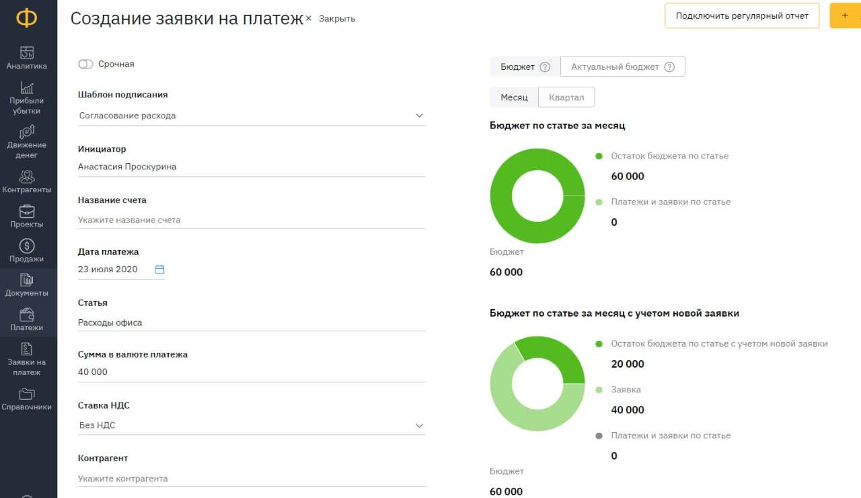Viewport: 861px width, 498px height.
Task: Open Ставка НДС dropdown
Action: [x=252, y=425]
